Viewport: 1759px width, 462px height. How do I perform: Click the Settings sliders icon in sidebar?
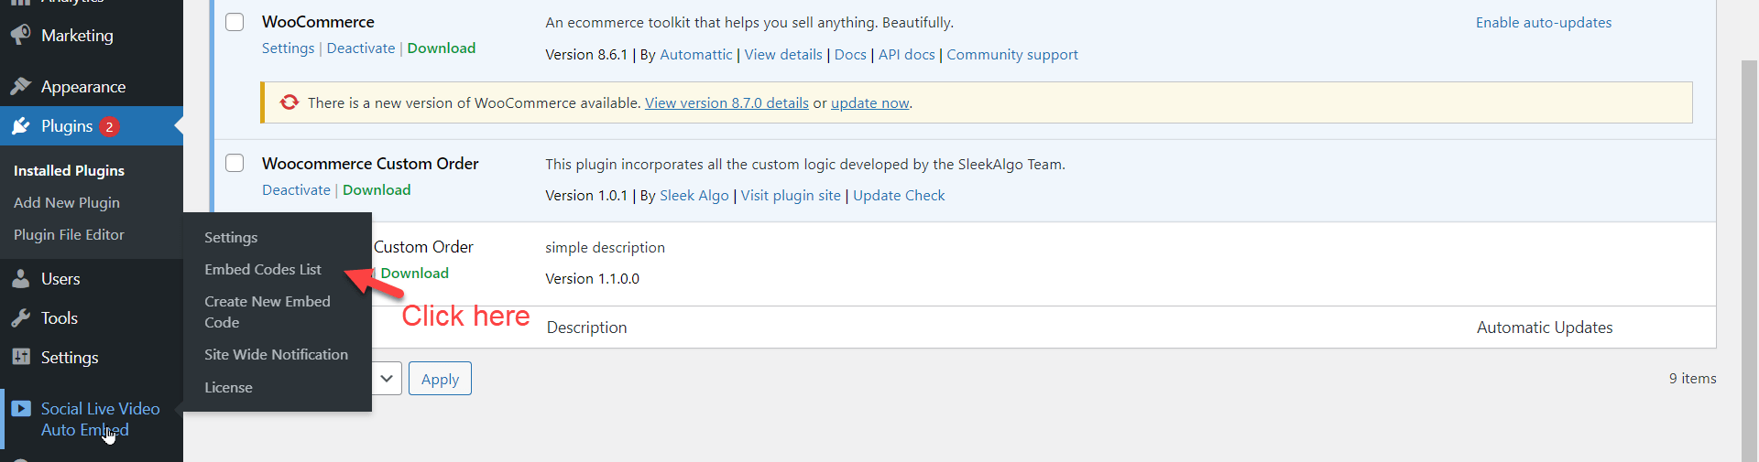(20, 358)
